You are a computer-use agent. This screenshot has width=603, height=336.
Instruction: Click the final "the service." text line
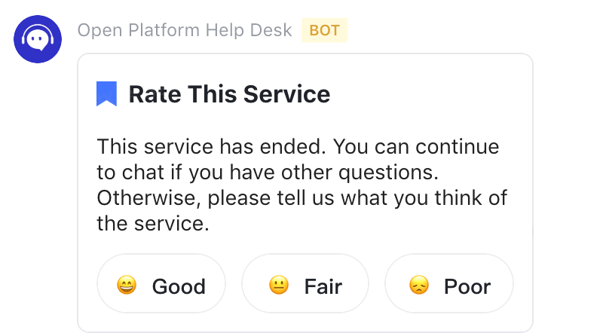(152, 224)
